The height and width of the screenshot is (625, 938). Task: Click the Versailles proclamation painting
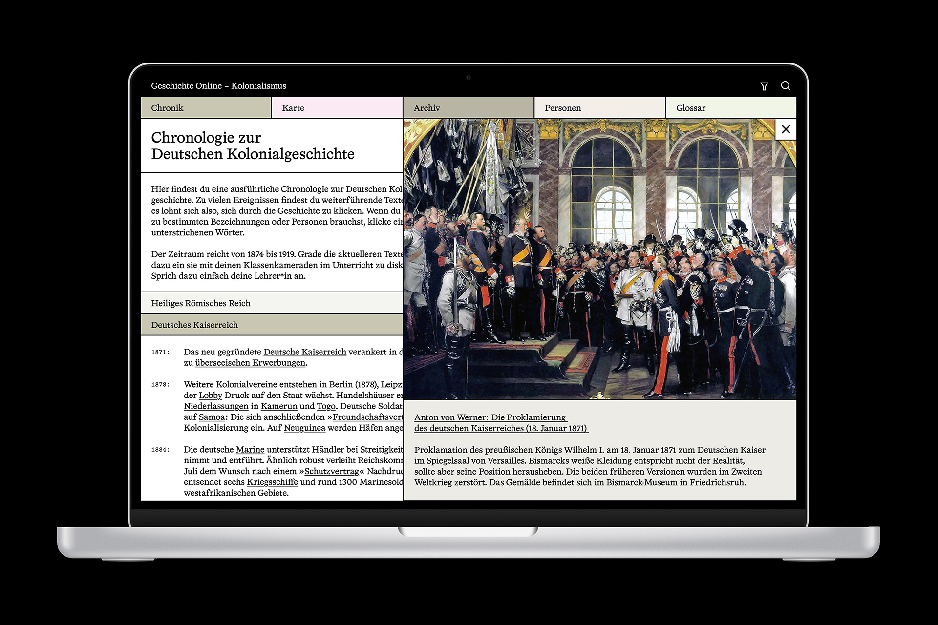(x=599, y=259)
